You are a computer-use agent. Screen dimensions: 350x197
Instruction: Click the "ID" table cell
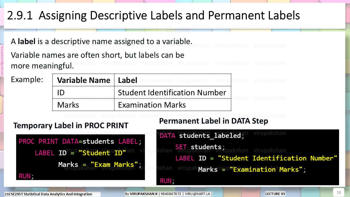(83, 92)
